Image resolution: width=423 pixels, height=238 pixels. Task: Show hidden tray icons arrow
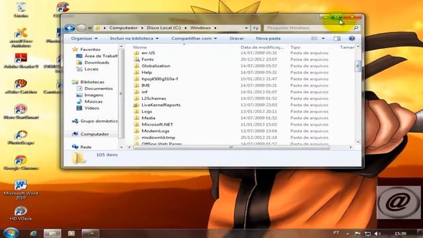(348, 233)
